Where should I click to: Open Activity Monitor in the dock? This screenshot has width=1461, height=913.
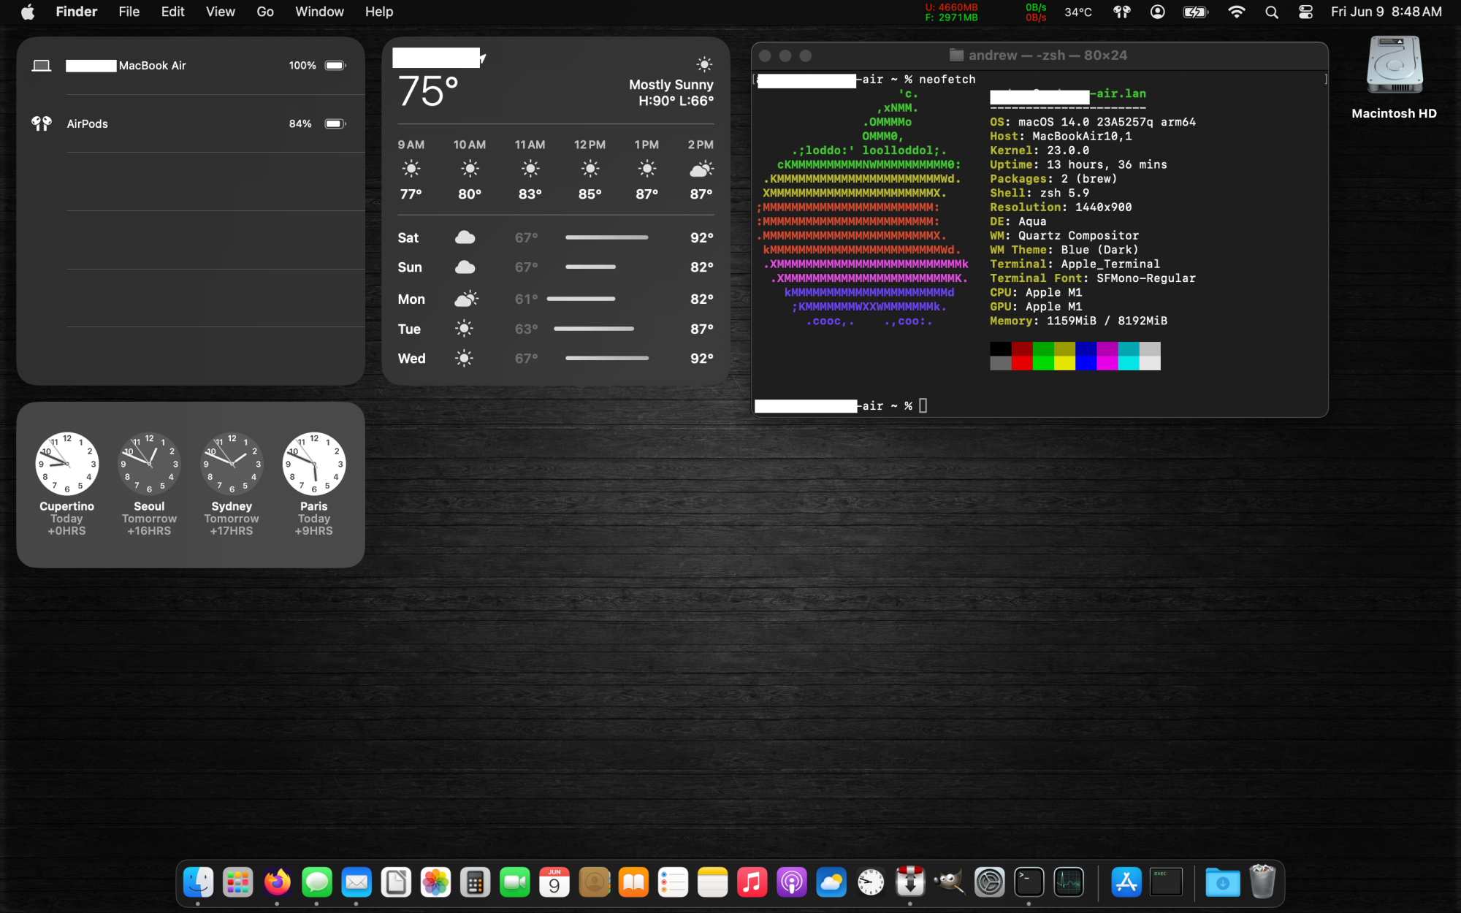pos(1069,883)
